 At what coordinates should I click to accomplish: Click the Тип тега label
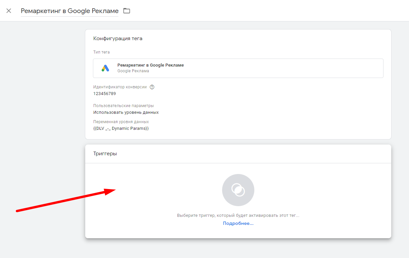click(x=101, y=52)
